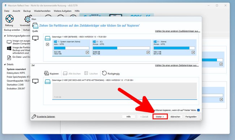This screenshot has width=235, height=140.
Task: Open 'Wählen Sie einen anderen Quelldatenträger aus' link
Action: (178, 31)
